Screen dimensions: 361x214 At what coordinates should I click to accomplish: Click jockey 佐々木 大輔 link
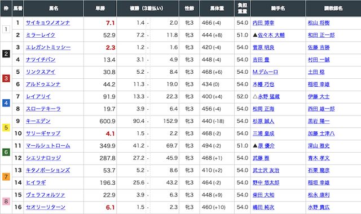click(271, 35)
